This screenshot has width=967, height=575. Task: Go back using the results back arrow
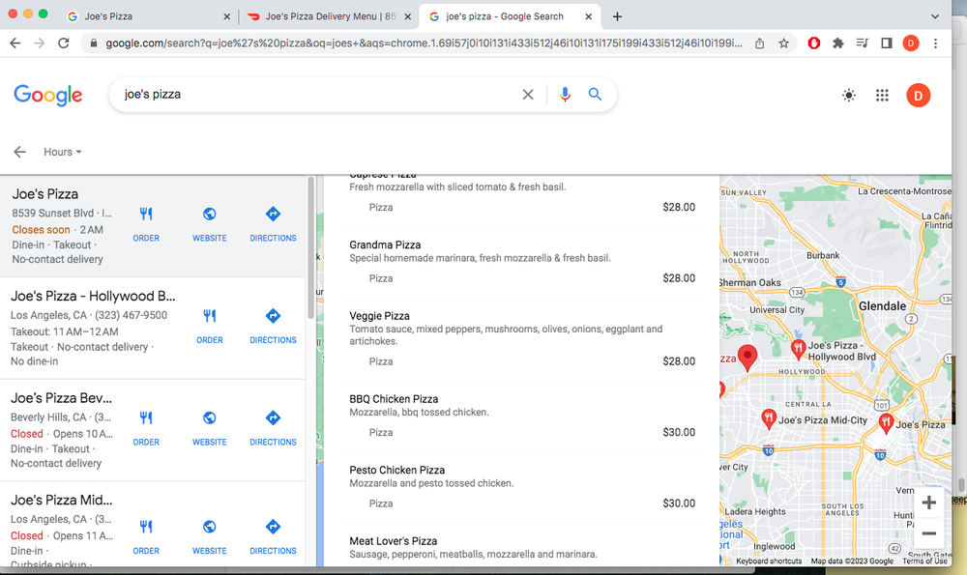(x=19, y=152)
